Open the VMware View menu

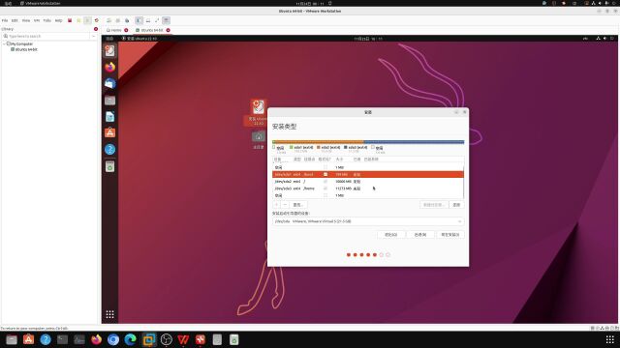pyautogui.click(x=26, y=20)
